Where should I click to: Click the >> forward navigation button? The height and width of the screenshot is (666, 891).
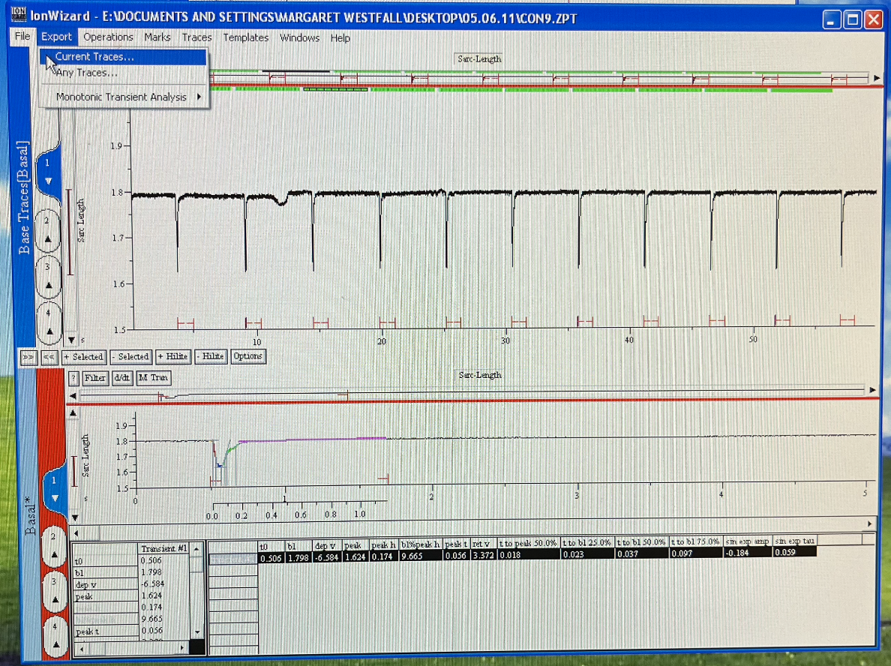coord(29,357)
